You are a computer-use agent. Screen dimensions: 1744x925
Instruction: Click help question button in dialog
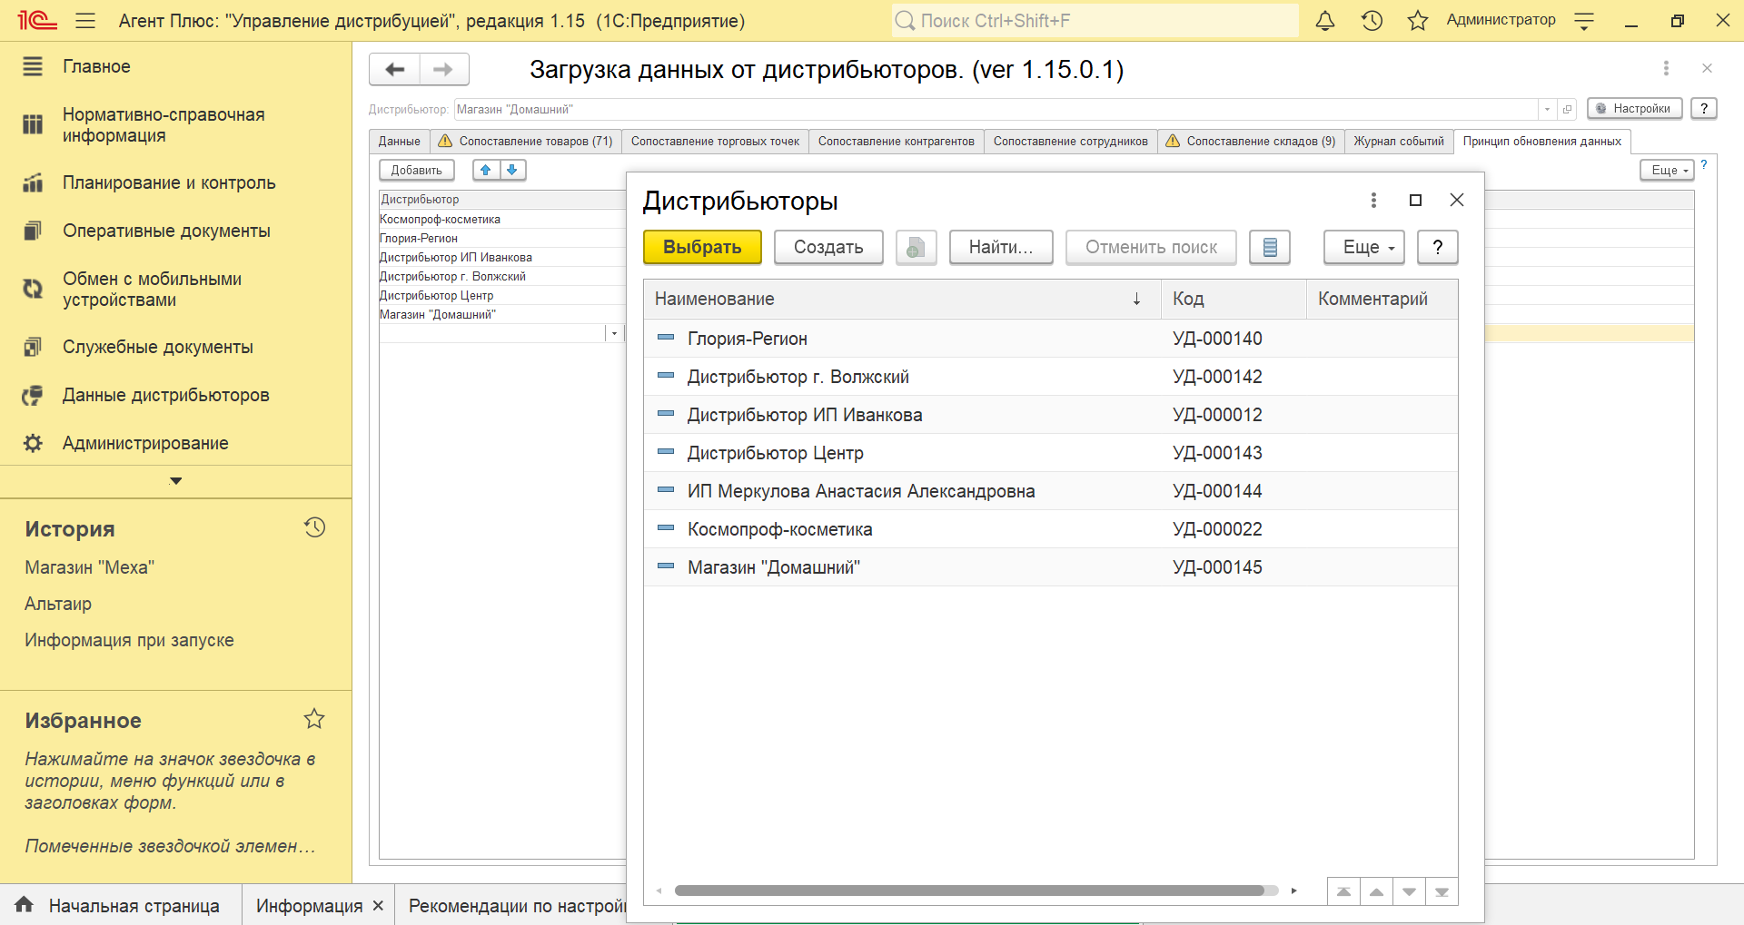point(1438,247)
